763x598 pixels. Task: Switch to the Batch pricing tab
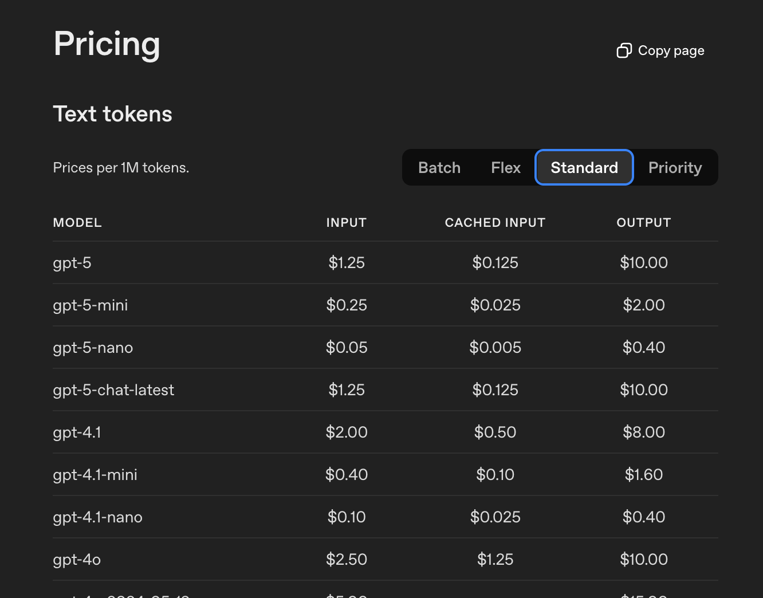[439, 168]
